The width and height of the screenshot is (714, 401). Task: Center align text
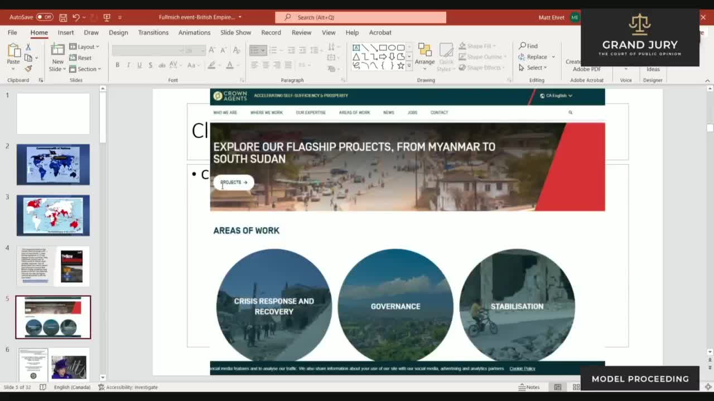(266, 65)
